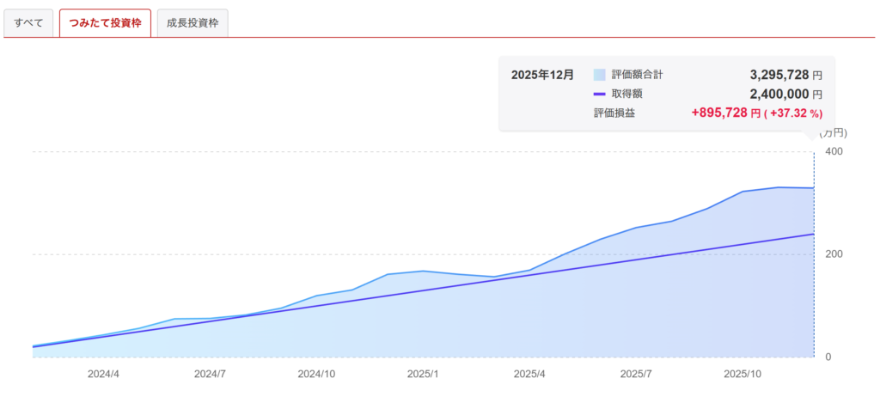Click the 3,295,728 円 valuation total
This screenshot has height=403, width=880.
coord(773,75)
